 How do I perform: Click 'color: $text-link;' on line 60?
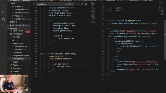click(66, 38)
